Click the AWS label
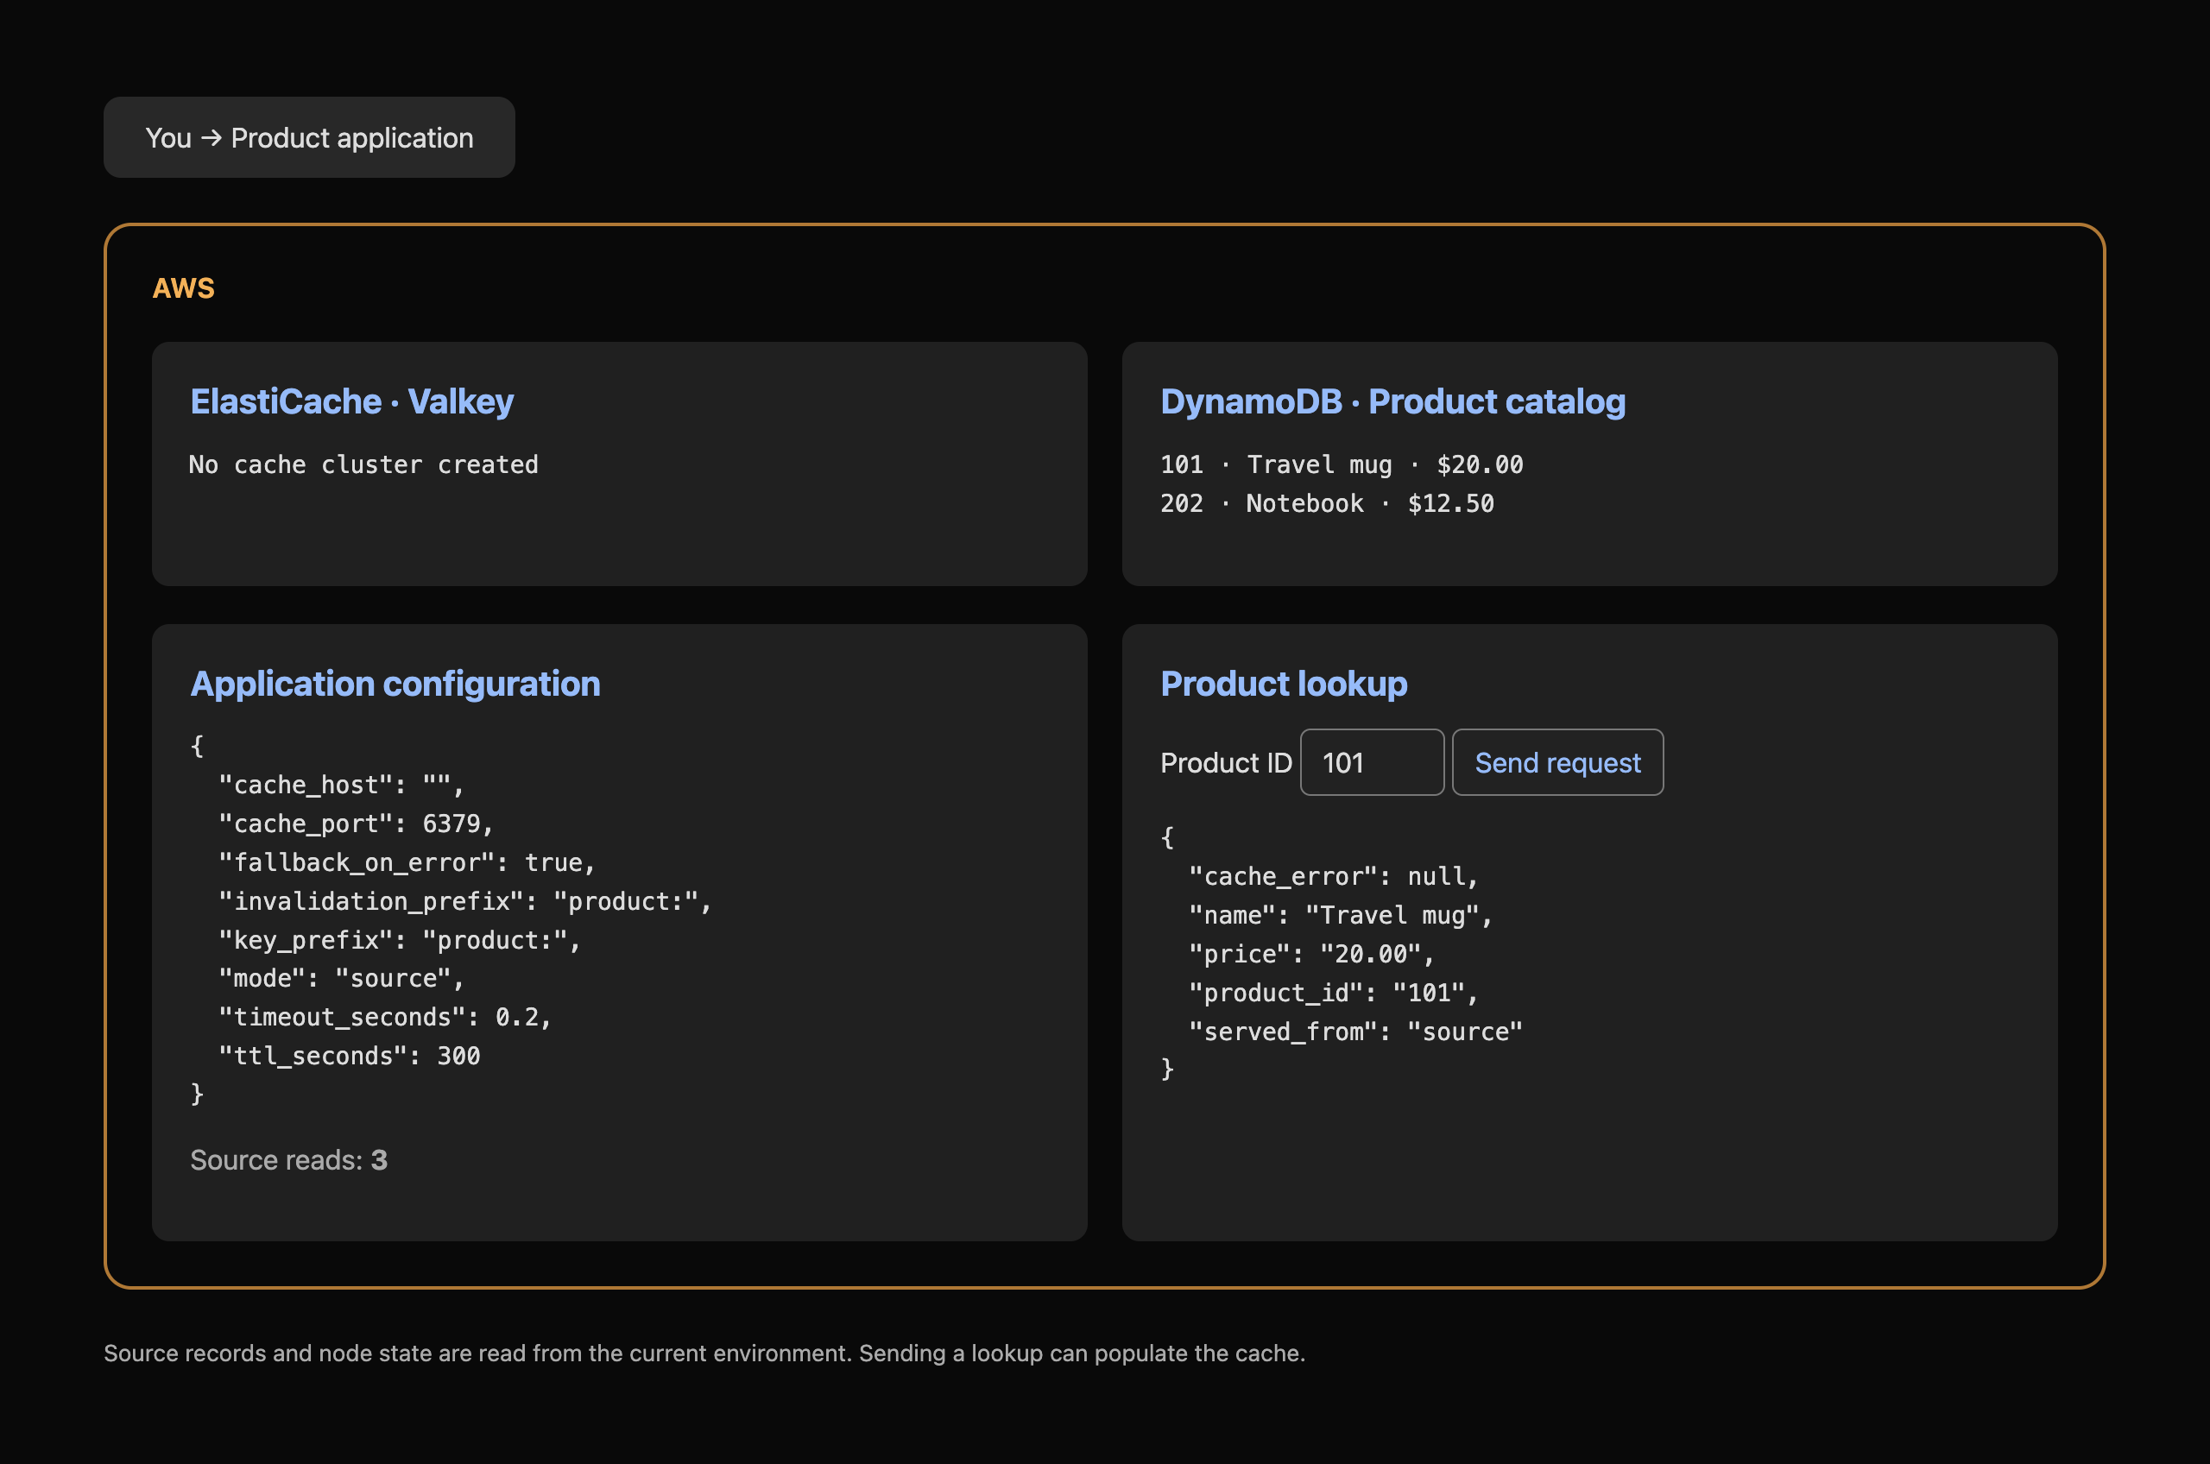The height and width of the screenshot is (1464, 2210). [x=183, y=287]
